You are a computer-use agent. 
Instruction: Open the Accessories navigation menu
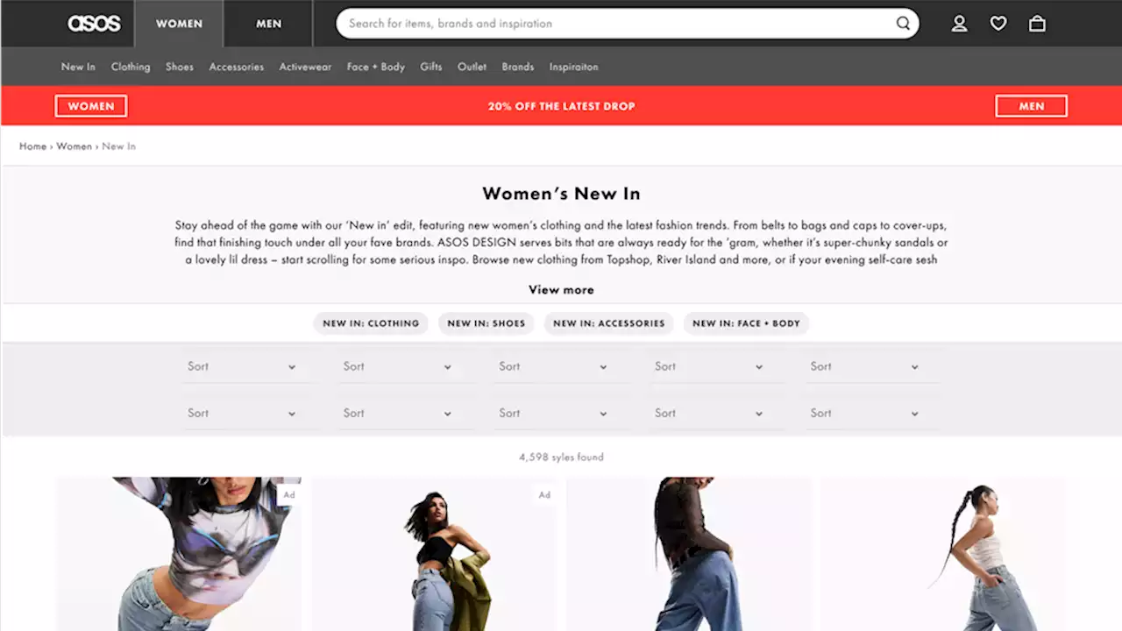pyautogui.click(x=237, y=67)
